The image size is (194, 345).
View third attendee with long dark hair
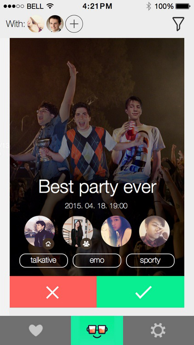pyautogui.click(x=116, y=231)
